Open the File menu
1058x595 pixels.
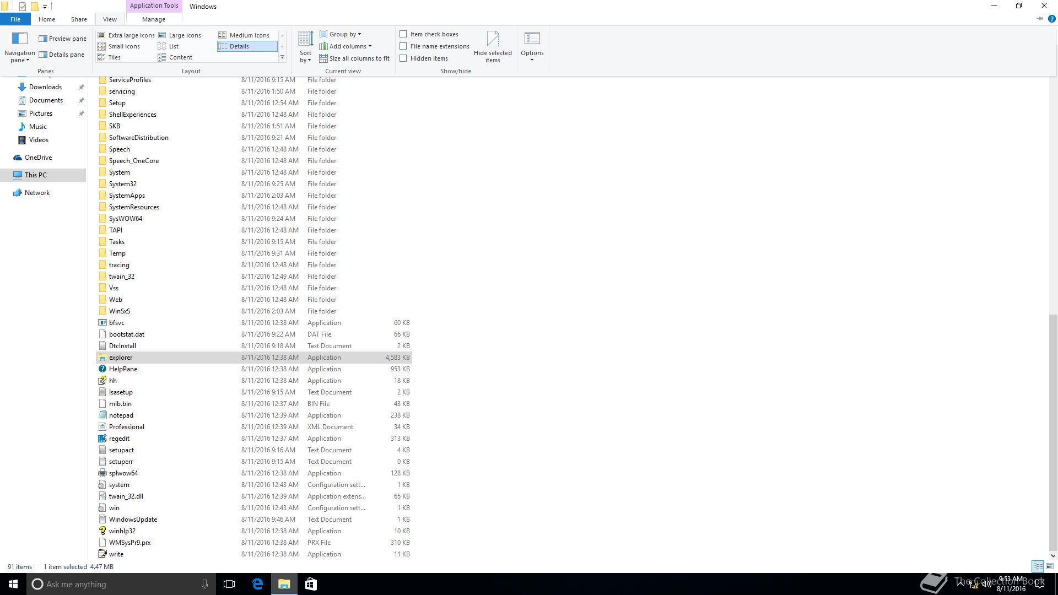point(15,19)
